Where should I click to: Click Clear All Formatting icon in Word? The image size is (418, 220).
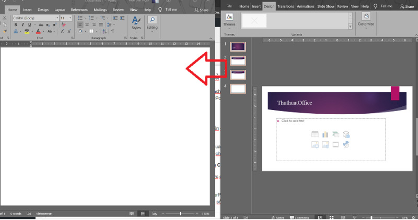(63, 25)
